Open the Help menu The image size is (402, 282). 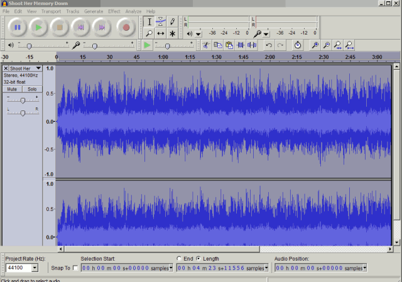151,11
